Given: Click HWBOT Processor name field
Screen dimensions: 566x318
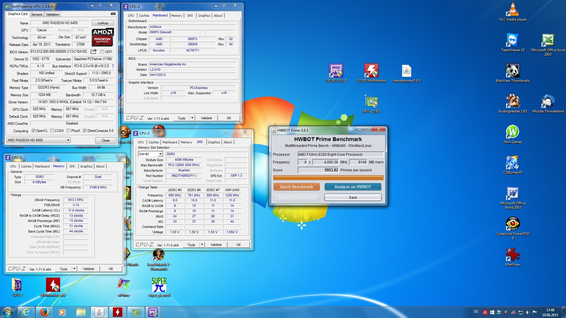Looking at the screenshot, I should (x=340, y=154).
